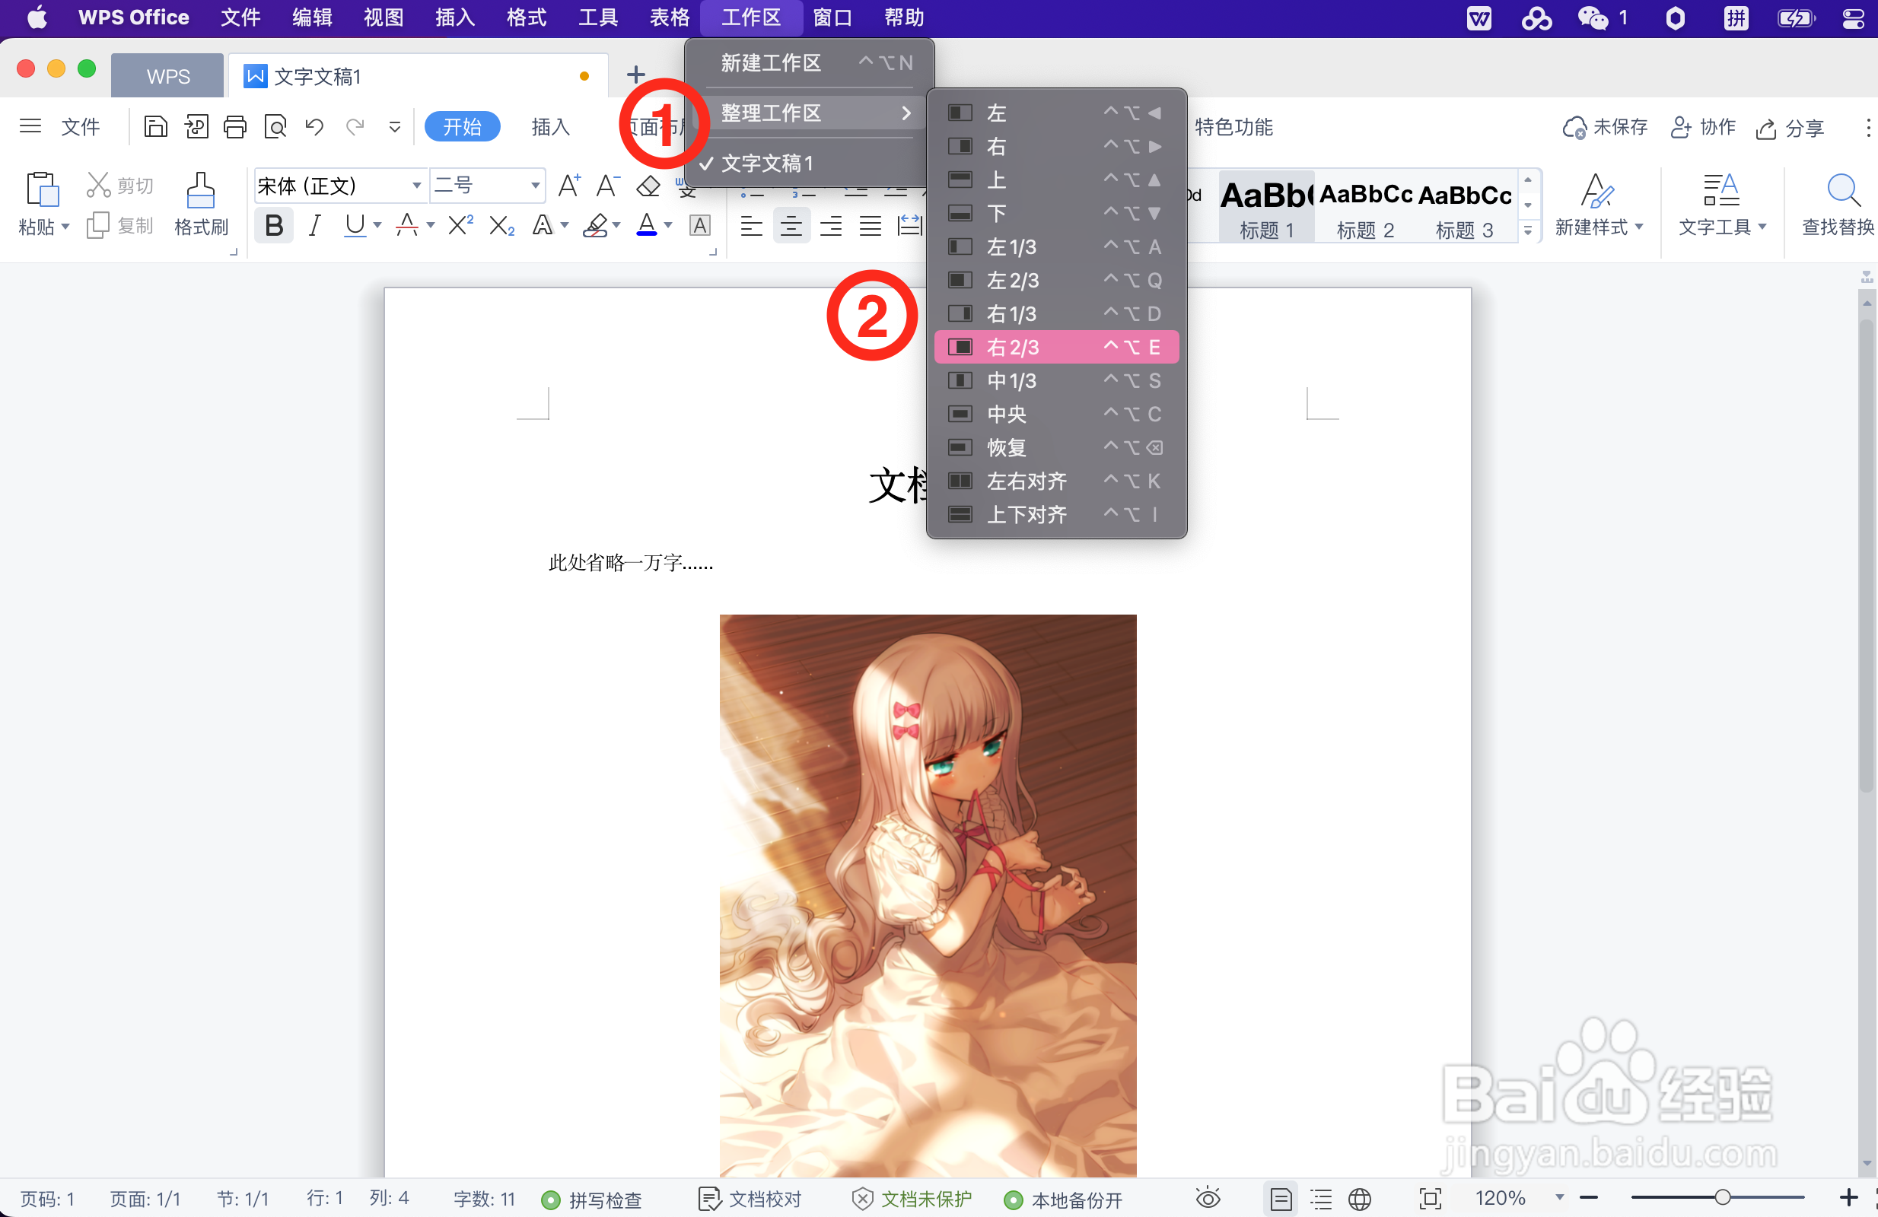Expand the Paste options arrow
Viewport: 1878px width, 1217px height.
click(66, 227)
